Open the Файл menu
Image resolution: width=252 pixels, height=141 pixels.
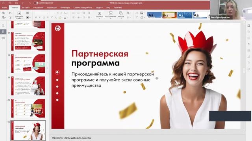[4, 7]
